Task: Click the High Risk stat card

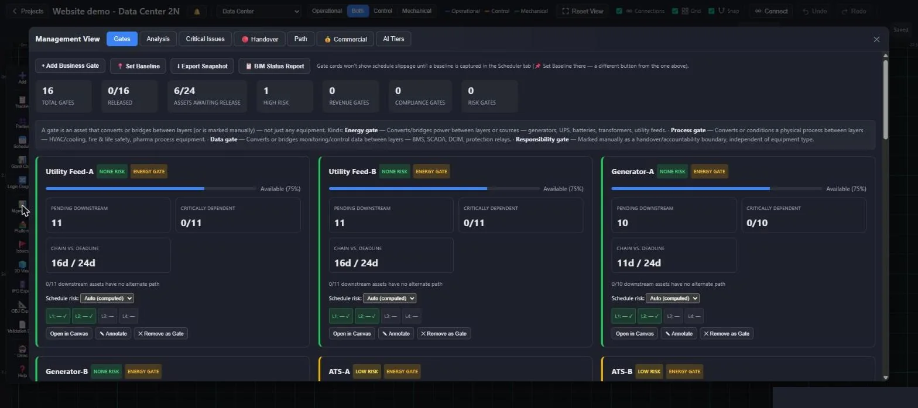Action: [285, 96]
